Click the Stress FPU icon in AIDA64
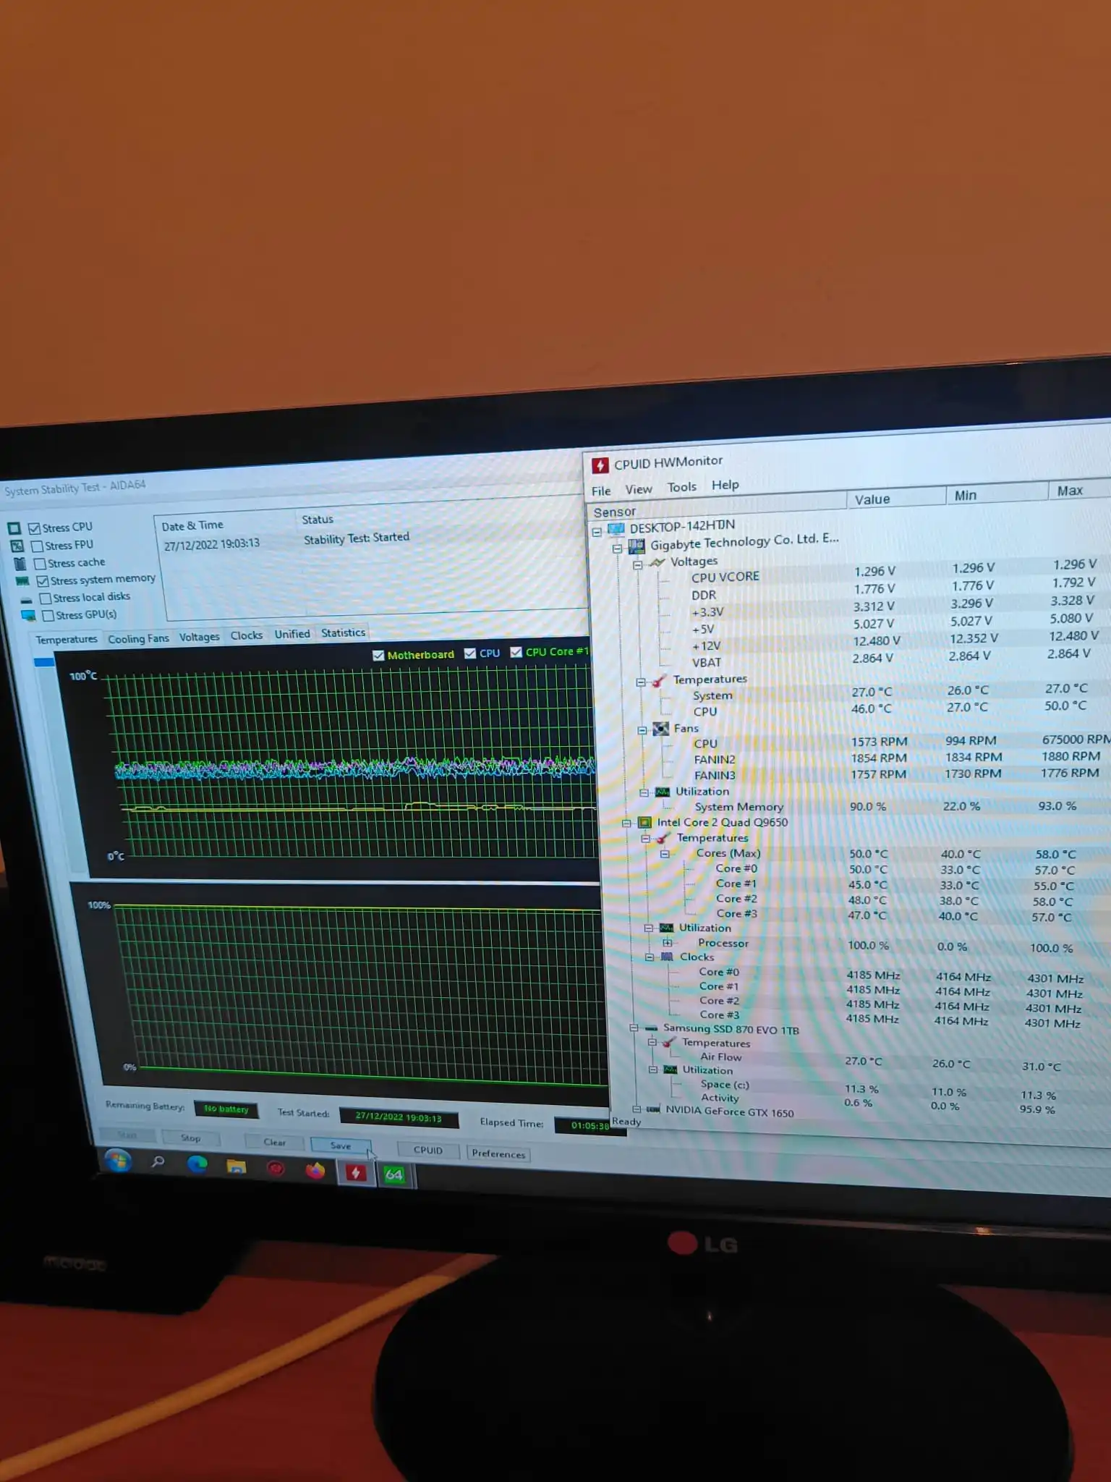Screen dimensions: 1111x1482 (17, 546)
